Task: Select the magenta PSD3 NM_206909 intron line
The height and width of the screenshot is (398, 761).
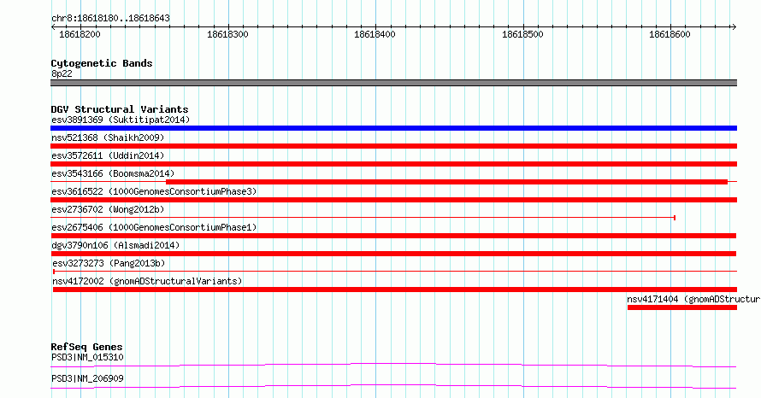Action: click(393, 386)
